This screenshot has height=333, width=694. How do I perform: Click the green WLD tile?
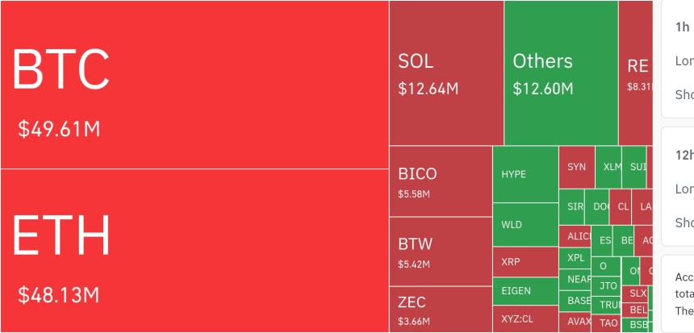tap(525, 225)
